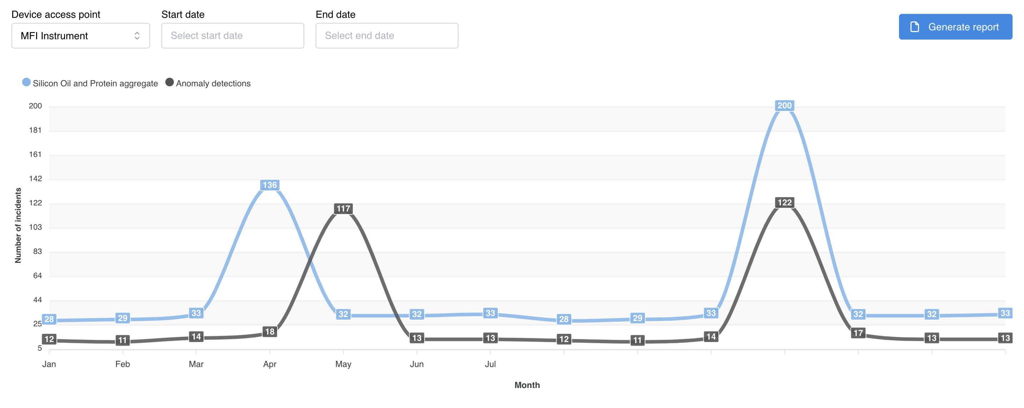
Task: Click the dark gray legend color dot
Action: point(169,82)
